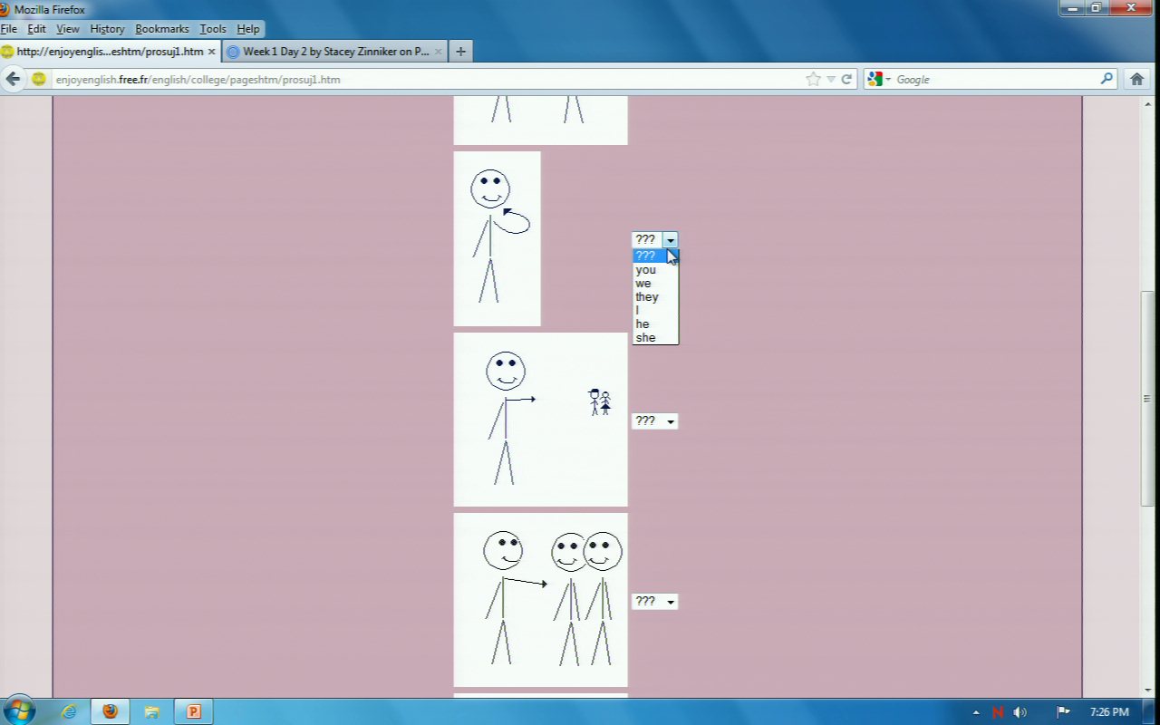Open Internet Explorer from taskbar
The width and height of the screenshot is (1160, 725).
[69, 711]
